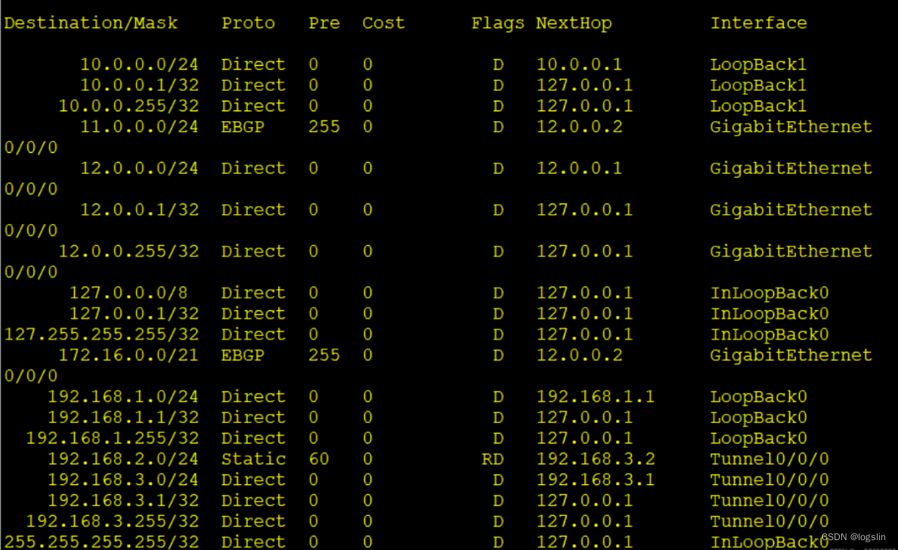This screenshot has height=550, width=898.
Task: Select destination 192.168.3.255/32
Action: 112,521
